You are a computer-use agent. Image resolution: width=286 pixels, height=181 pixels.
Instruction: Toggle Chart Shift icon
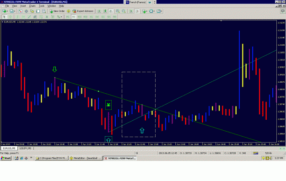point(137,11)
